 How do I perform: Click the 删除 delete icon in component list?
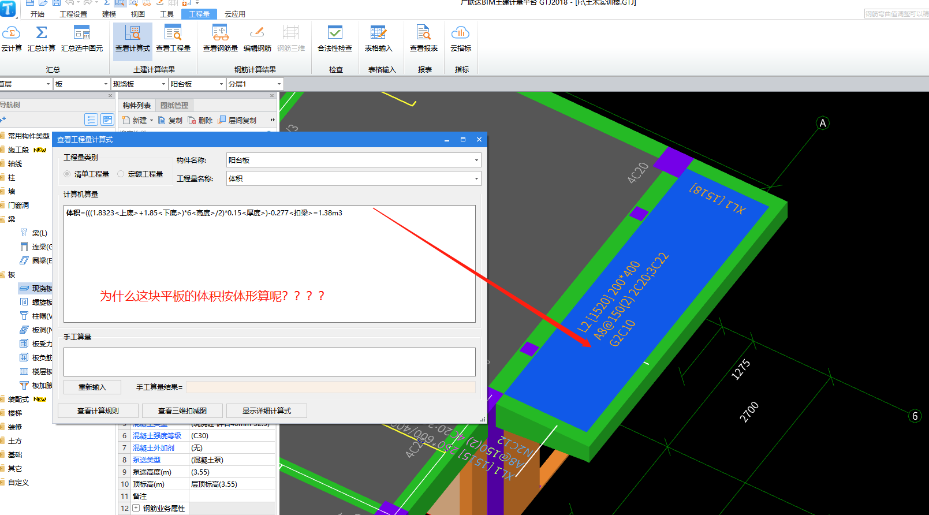click(192, 120)
